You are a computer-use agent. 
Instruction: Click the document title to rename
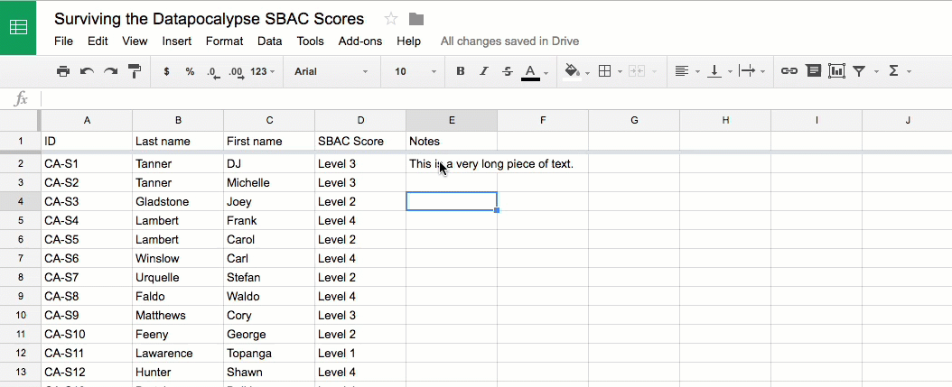[x=210, y=19]
